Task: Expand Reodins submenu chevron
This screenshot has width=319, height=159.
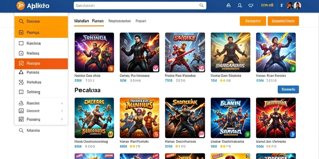Action: tap(62, 103)
